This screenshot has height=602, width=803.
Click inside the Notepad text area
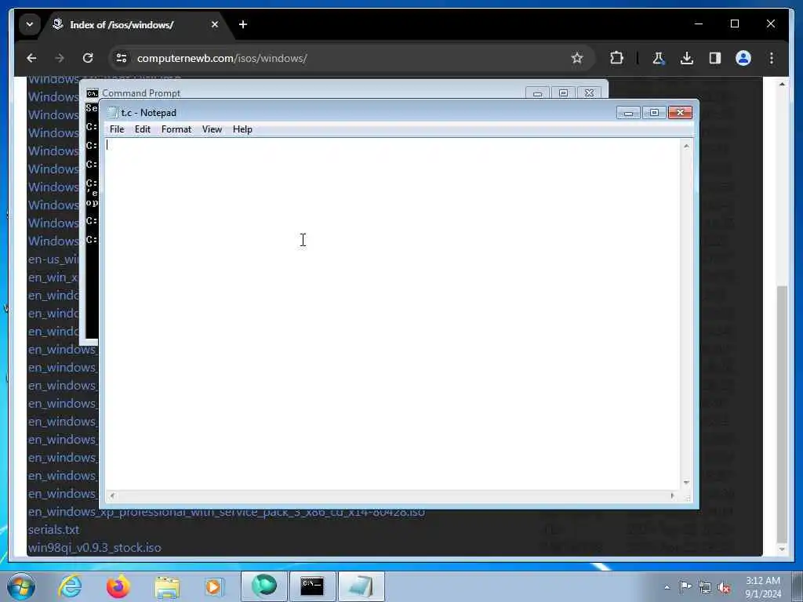point(394,314)
